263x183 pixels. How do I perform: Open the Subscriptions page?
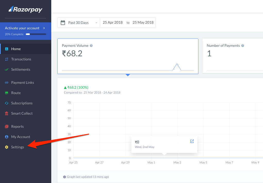tap(26, 103)
